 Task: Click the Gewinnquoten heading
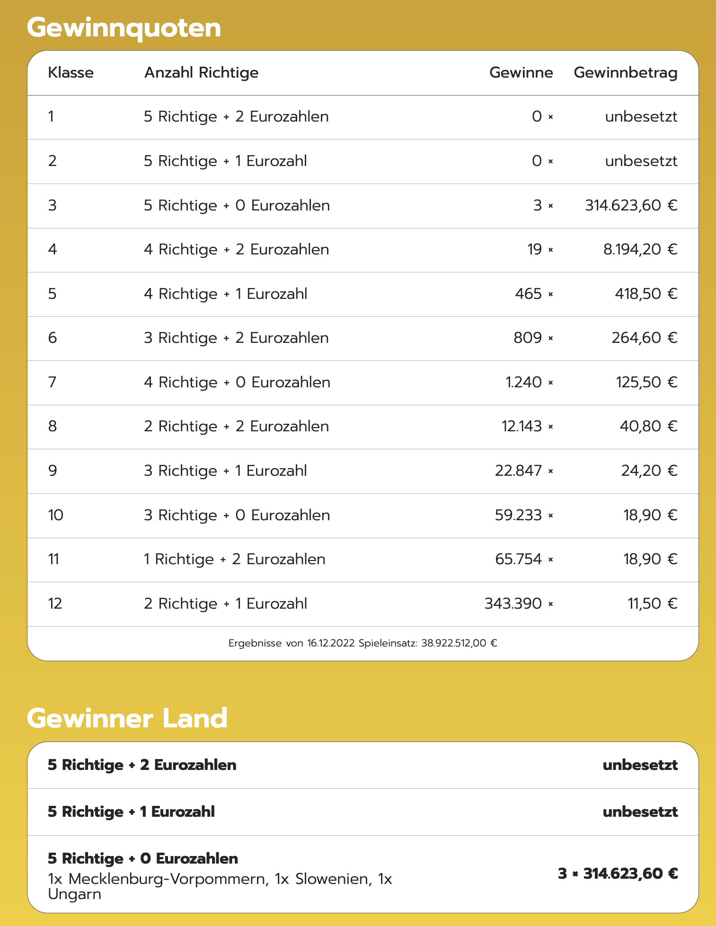124,28
